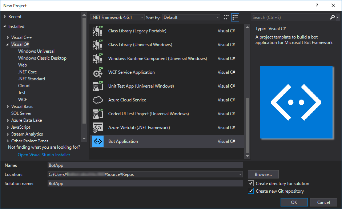Expand the Stream Analytics node

pos(8,134)
